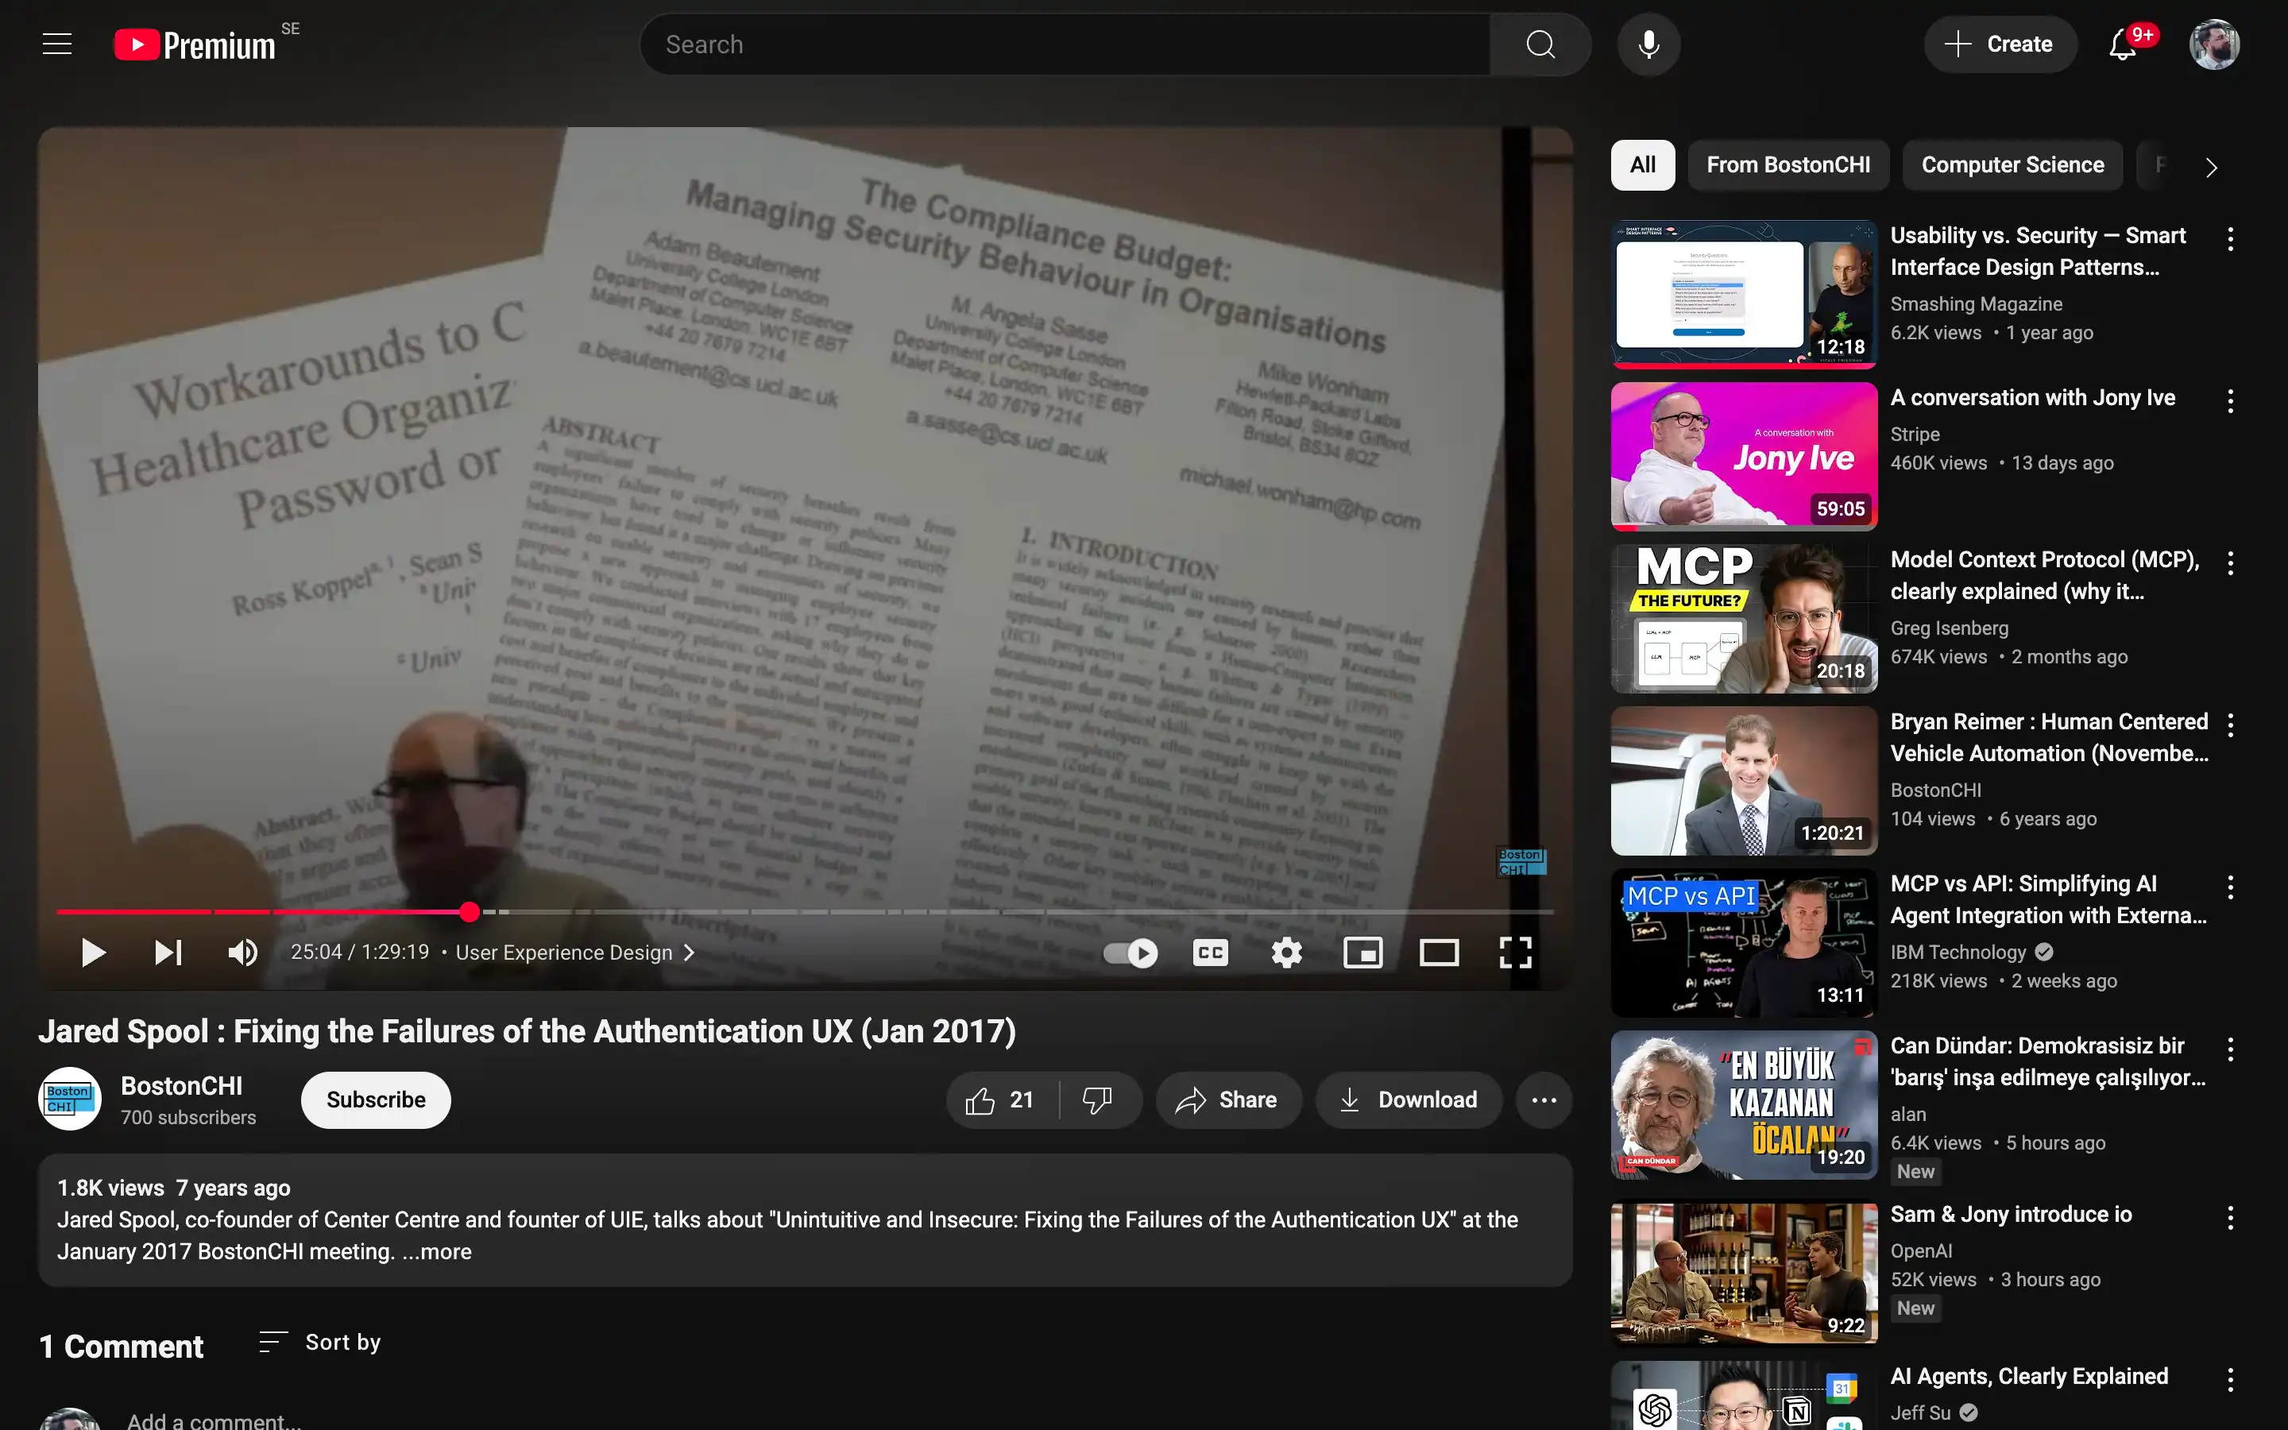Play the video
Screen dimensions: 2288x1430
coord(93,953)
